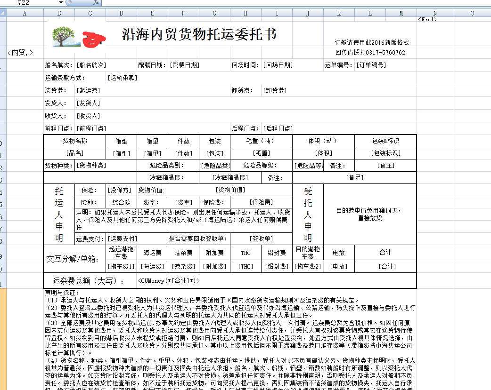Select the [合计] placeholder cell

point(385,266)
